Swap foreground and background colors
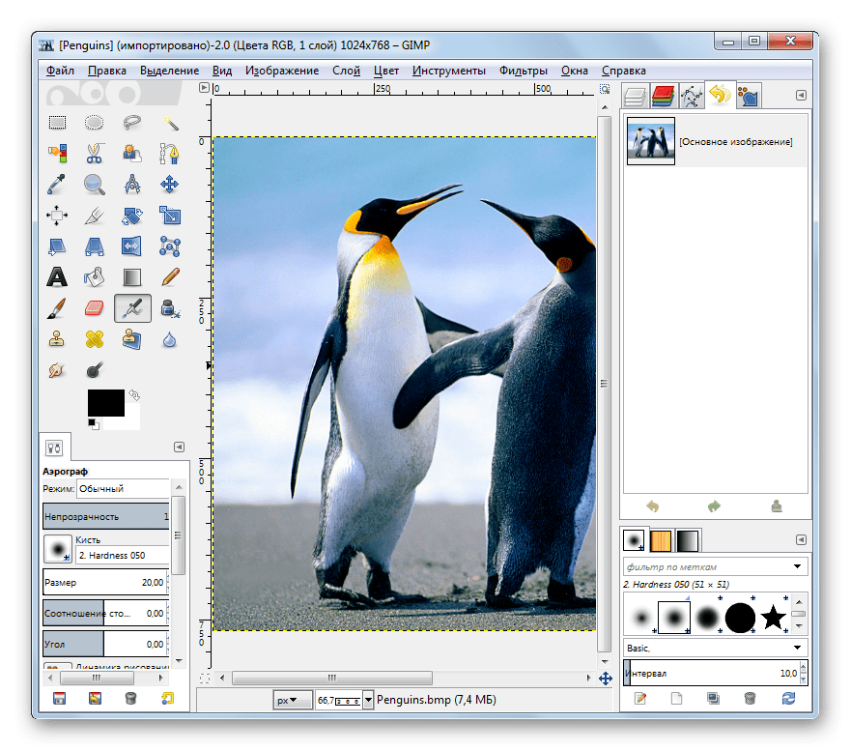 [134, 395]
